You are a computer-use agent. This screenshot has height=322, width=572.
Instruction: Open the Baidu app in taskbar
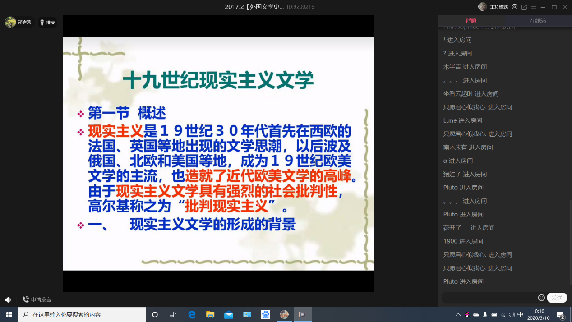pyautogui.click(x=266, y=314)
